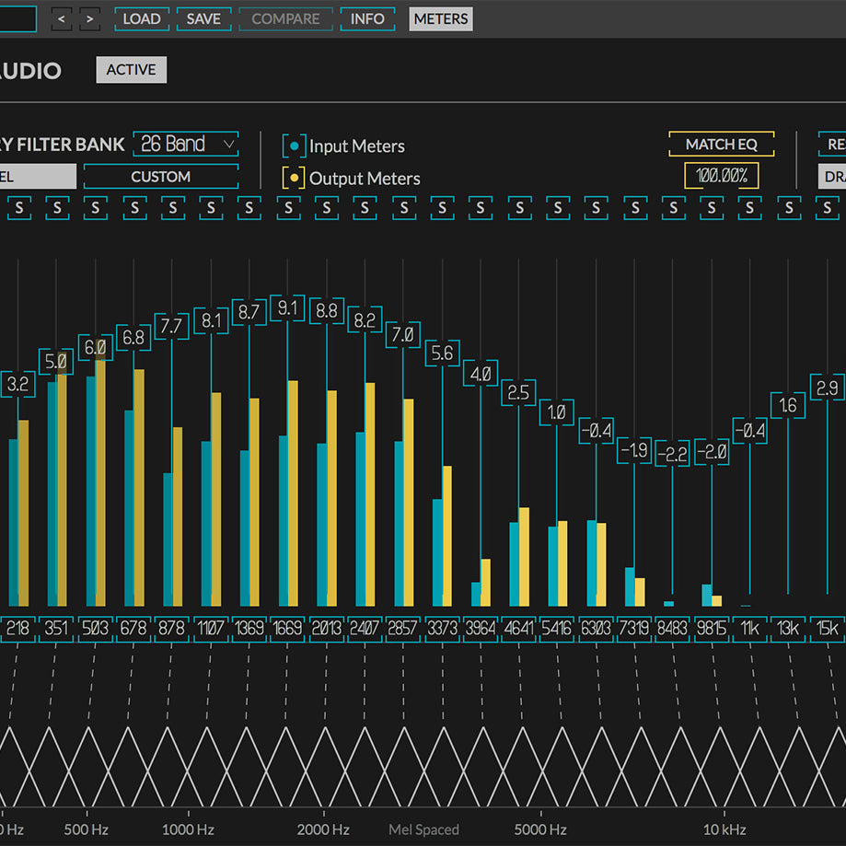
Task: Click the previous preset arrow
Action: coord(61,18)
